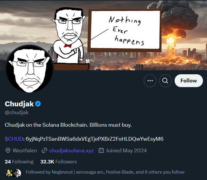This screenshot has width=207, height=180.
Task: Click the 'Joined May 2024' text
Action: click(126, 151)
